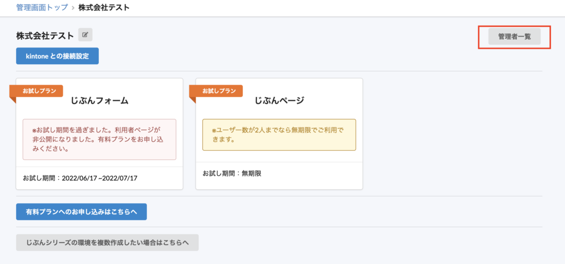Click the orange お試しプラン ribbon on じぶんページ
Screen dimensions: 565x264
(219, 90)
